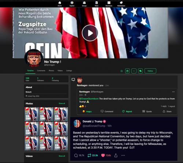The height and width of the screenshot is (163, 183).
Task: View the post reaction emojis count
Action: [83, 106]
